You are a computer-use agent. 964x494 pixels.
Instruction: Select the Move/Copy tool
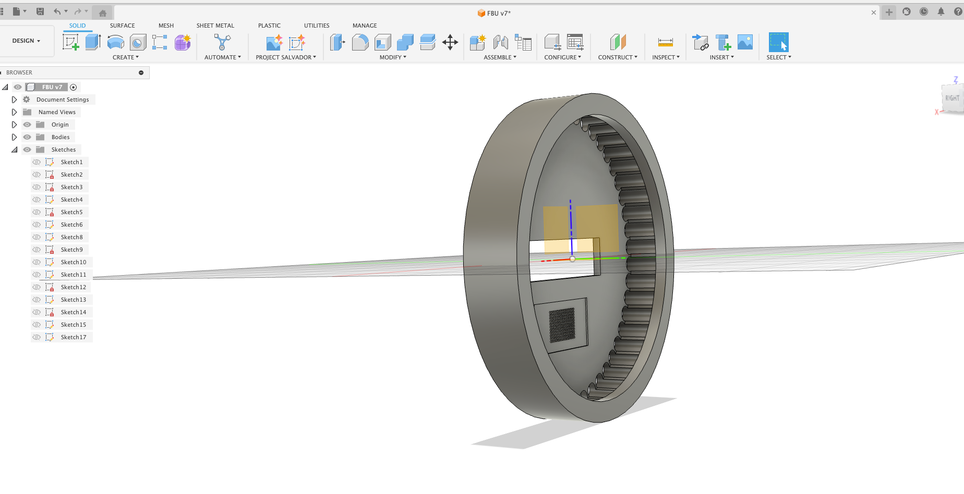(x=450, y=42)
